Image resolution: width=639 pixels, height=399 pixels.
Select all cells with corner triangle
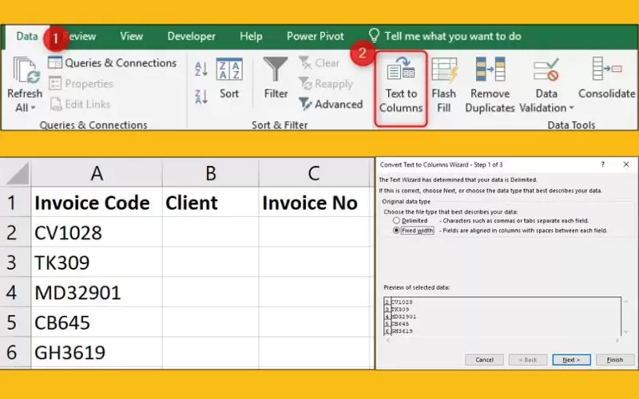coord(16,173)
